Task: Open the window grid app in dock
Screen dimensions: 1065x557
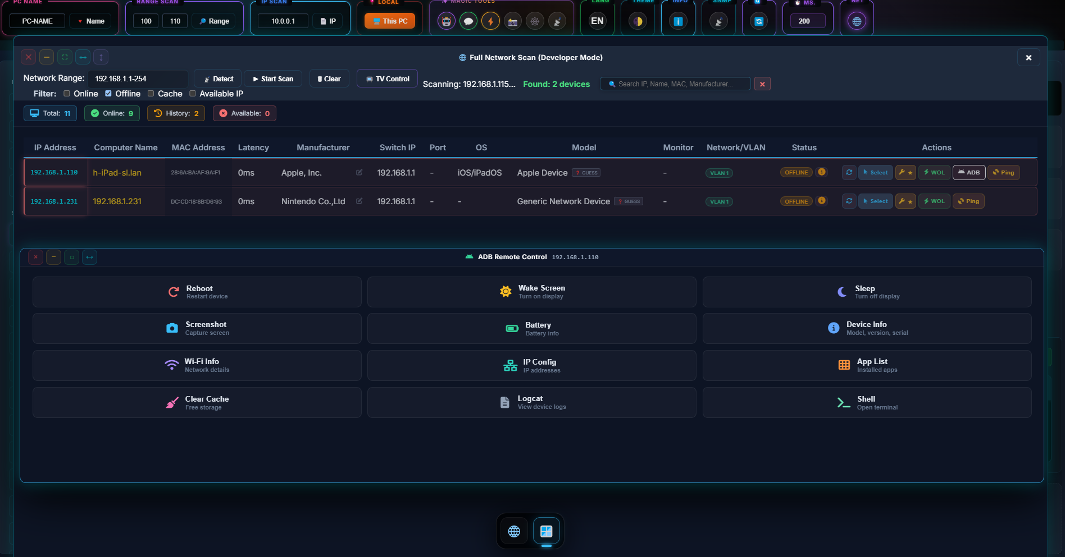Action: (547, 531)
